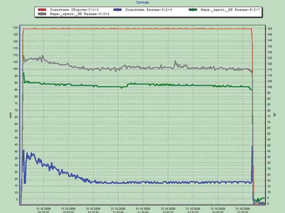
Task: Click the green curve's initial peak
Action: (23, 73)
